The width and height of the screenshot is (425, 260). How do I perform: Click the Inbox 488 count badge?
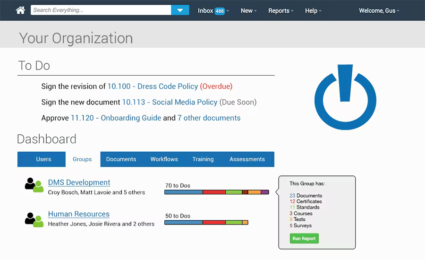click(220, 11)
